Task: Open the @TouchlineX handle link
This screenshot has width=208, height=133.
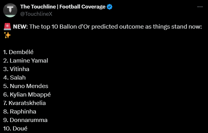Action: (36, 14)
